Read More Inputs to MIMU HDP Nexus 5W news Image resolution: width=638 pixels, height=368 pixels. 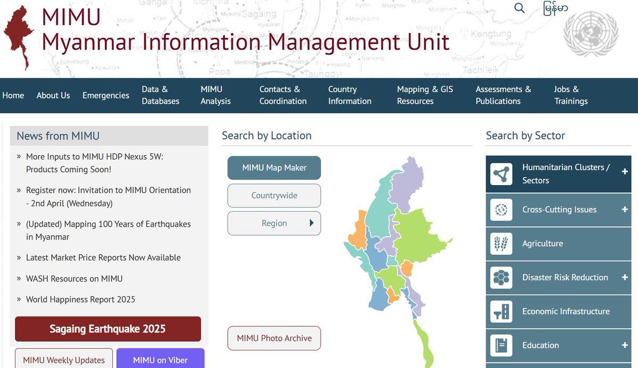point(95,163)
